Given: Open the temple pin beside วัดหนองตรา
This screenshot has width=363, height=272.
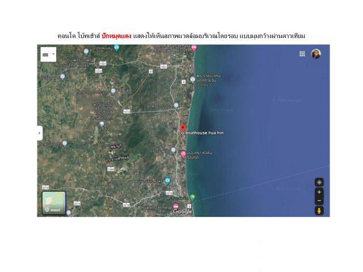Looking at the screenshot, I should pyautogui.click(x=65, y=143).
